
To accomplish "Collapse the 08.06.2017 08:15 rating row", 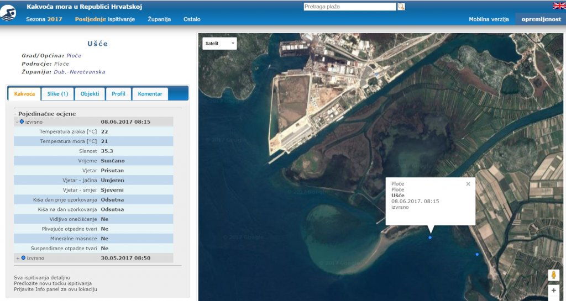I will click(x=17, y=122).
